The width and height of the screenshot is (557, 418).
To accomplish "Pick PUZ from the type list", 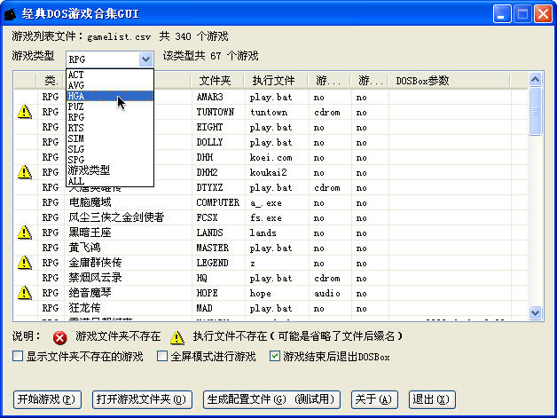I will coord(110,106).
